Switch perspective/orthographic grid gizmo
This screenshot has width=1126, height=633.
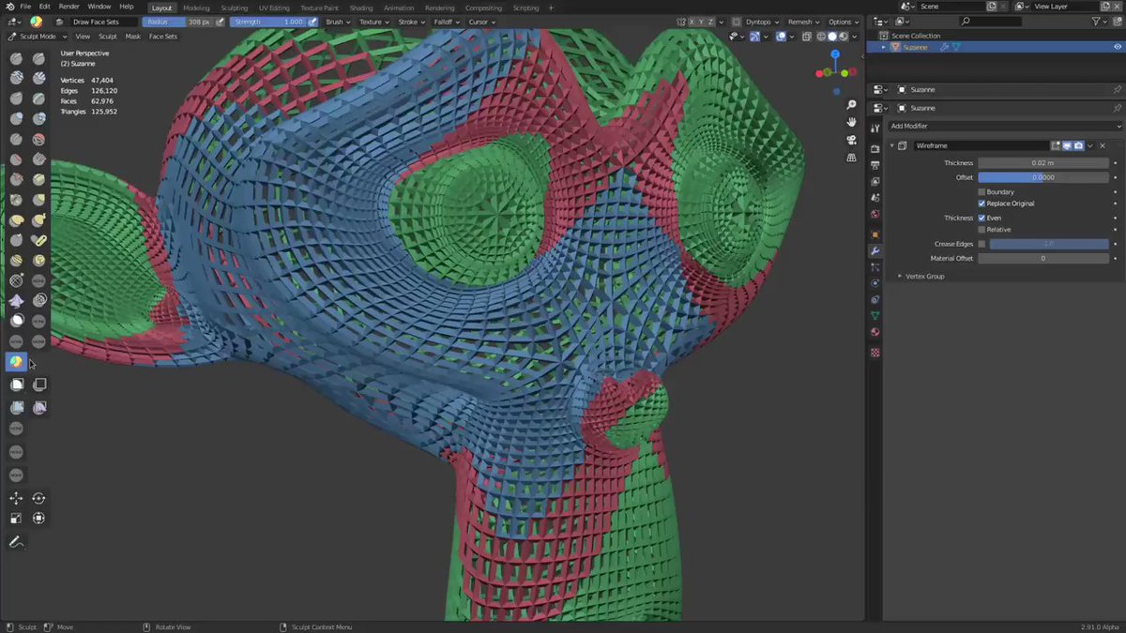(x=851, y=158)
